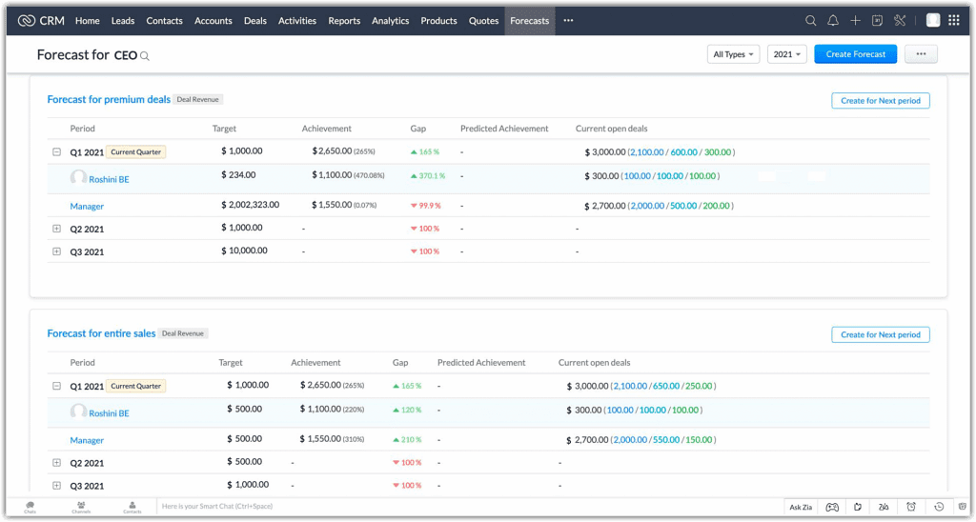This screenshot has width=976, height=522.
Task: Click Roshini BE's avatar in entire sales
Action: click(x=78, y=412)
